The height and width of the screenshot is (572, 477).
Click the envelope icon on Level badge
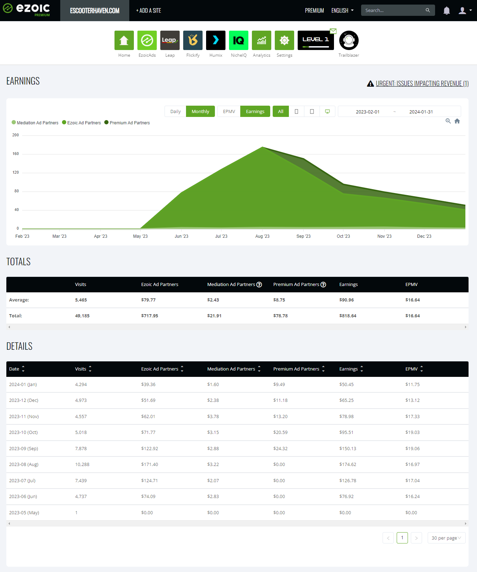pyautogui.click(x=333, y=31)
